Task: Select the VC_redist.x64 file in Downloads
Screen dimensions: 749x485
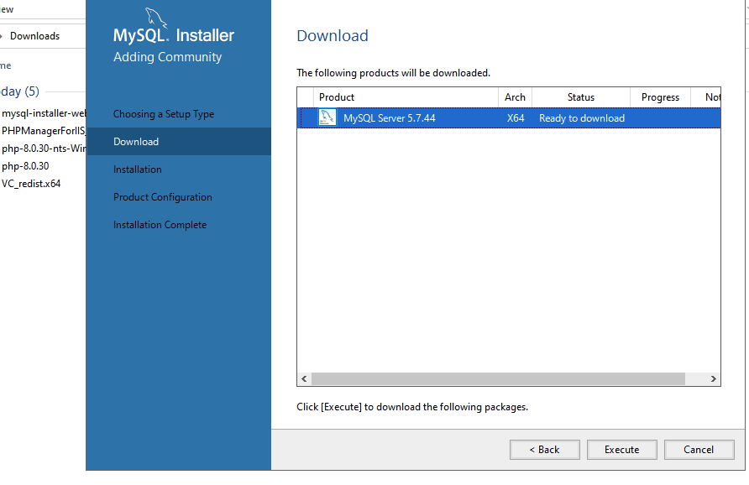Action: click(32, 184)
